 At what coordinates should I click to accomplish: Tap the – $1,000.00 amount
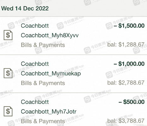129,64
